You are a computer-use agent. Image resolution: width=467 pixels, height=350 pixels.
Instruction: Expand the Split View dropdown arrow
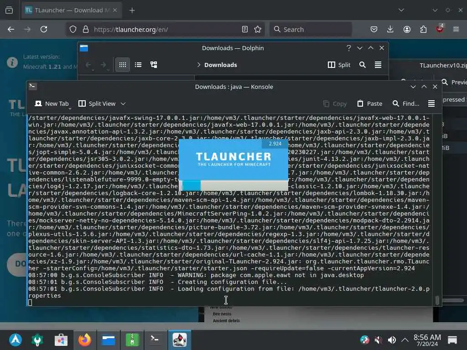pos(123,103)
